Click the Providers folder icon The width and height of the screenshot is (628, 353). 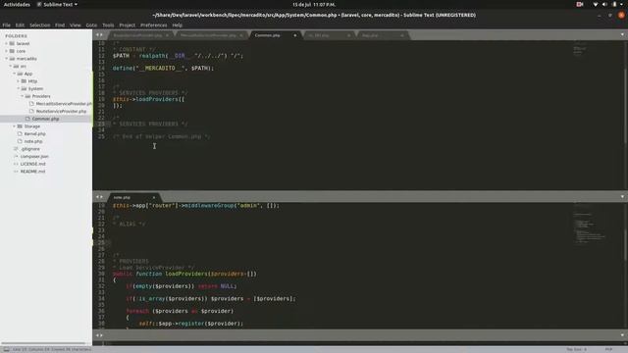click(27, 96)
